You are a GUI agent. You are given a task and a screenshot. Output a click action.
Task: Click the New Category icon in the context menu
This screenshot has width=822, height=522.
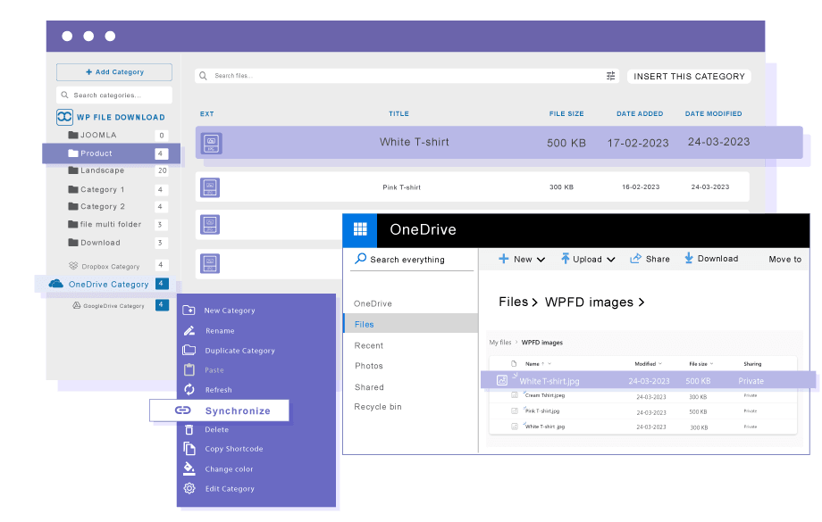pyautogui.click(x=189, y=310)
